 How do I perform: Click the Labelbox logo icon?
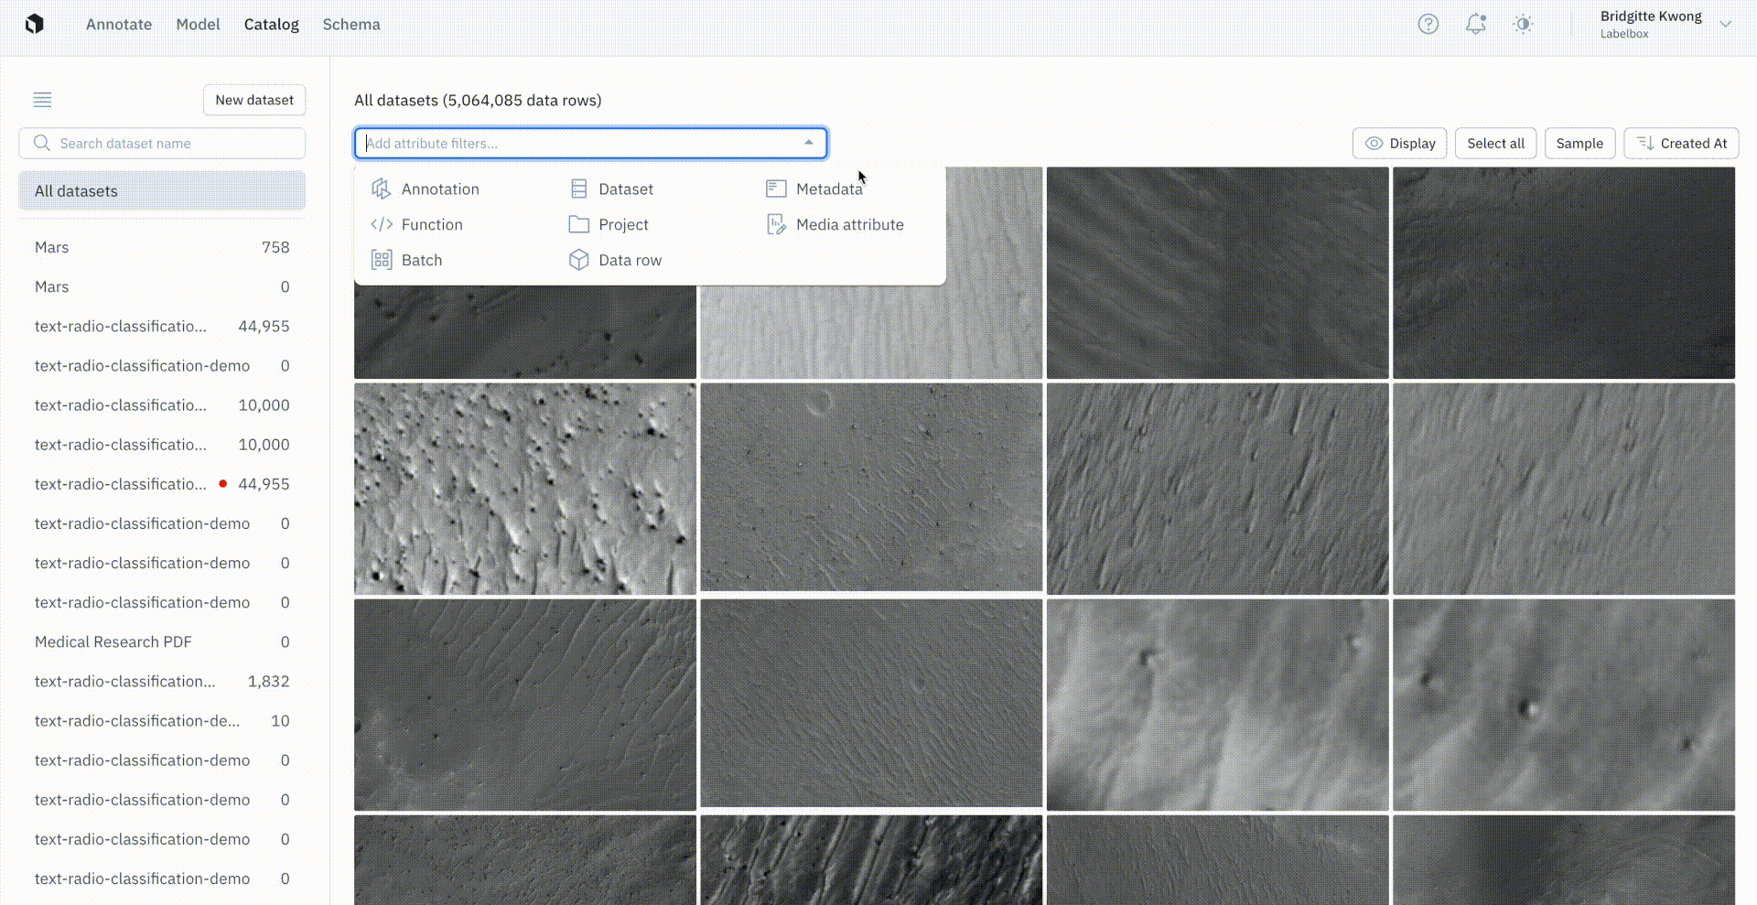[35, 24]
